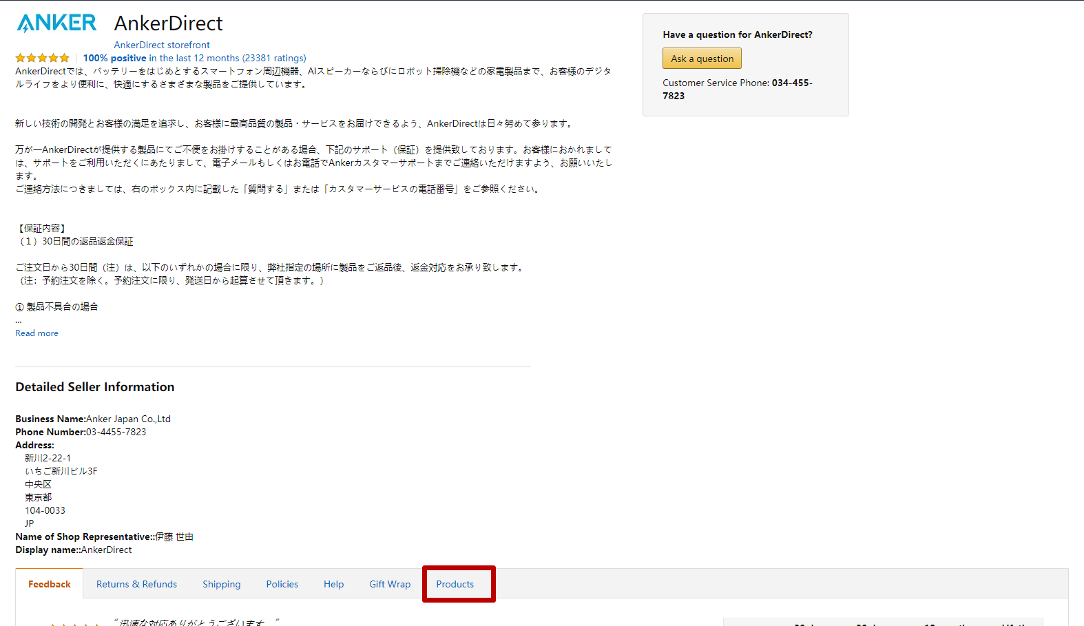Click the Name of Shop Representative line

[x=105, y=536]
